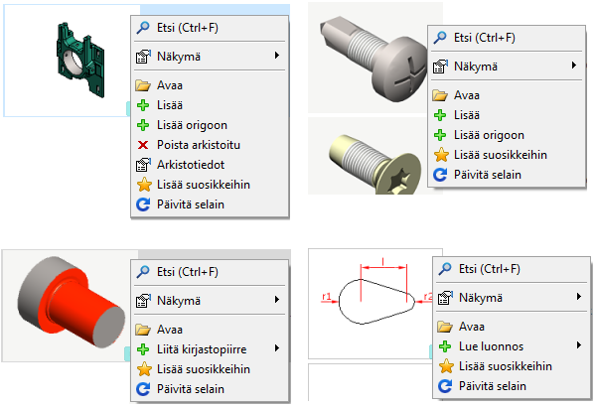The width and height of the screenshot is (596, 408).
Task: Choose Etsi (Ctrl+F) in the sketch menu
Action: coord(490,268)
